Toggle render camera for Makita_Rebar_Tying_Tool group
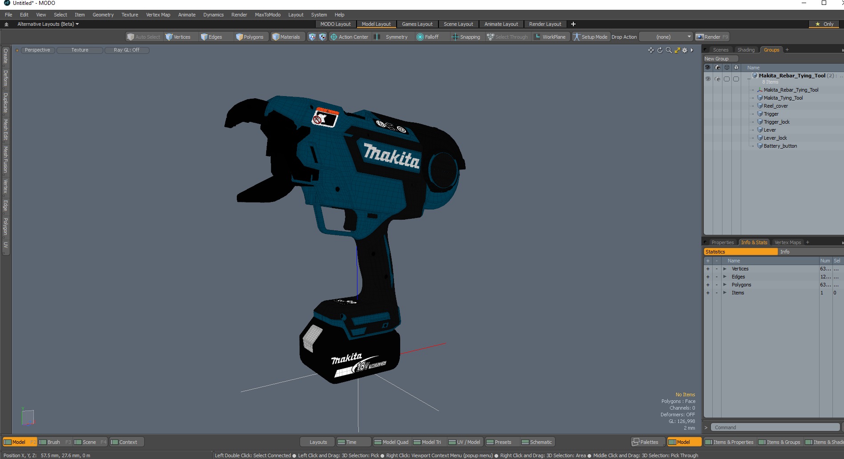The width and height of the screenshot is (844, 459). 718,79
